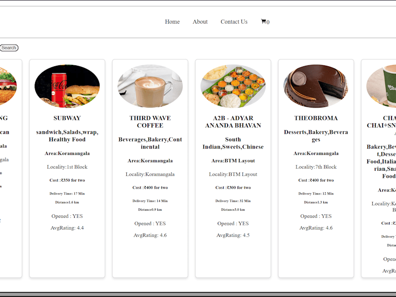
Task: Open the About page
Action: click(x=200, y=22)
